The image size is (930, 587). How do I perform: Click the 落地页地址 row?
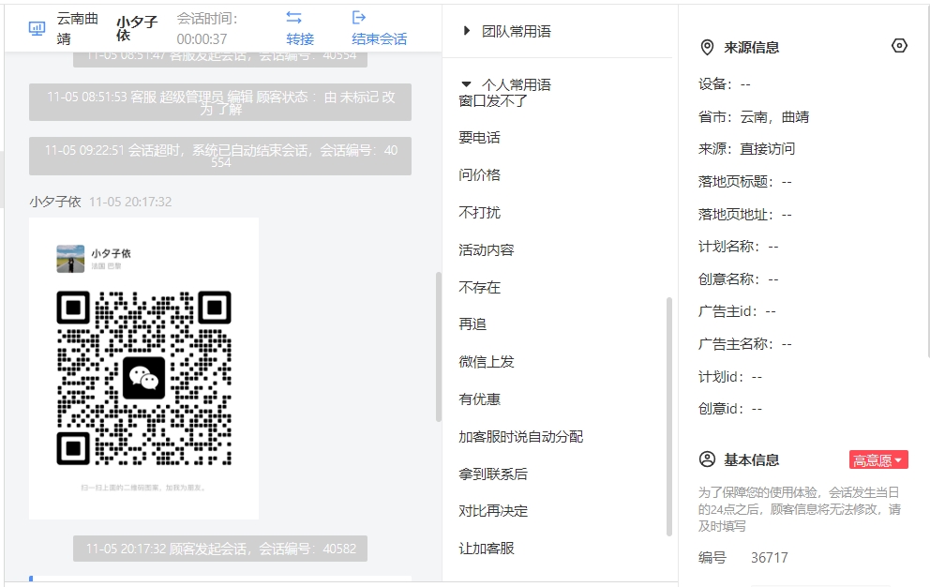745,214
